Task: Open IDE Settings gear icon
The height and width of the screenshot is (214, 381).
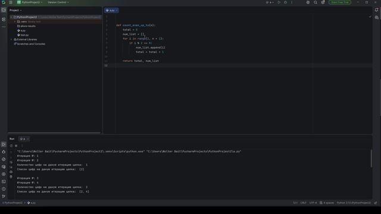Action: (323, 2)
